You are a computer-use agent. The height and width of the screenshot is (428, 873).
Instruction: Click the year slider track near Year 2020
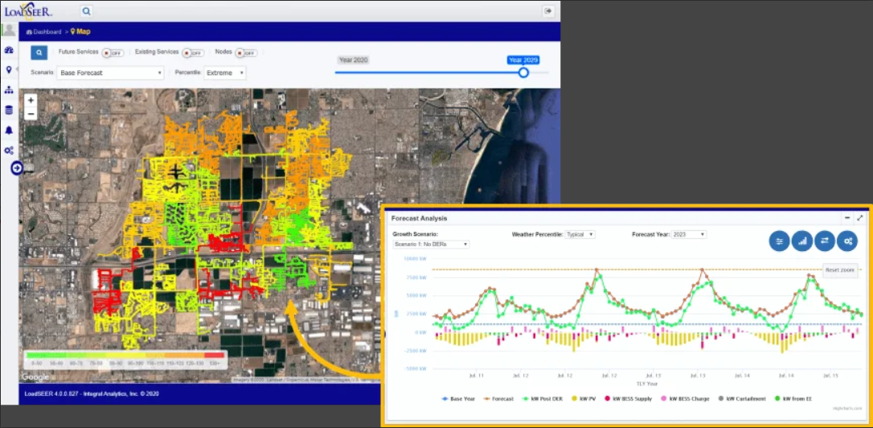click(353, 72)
